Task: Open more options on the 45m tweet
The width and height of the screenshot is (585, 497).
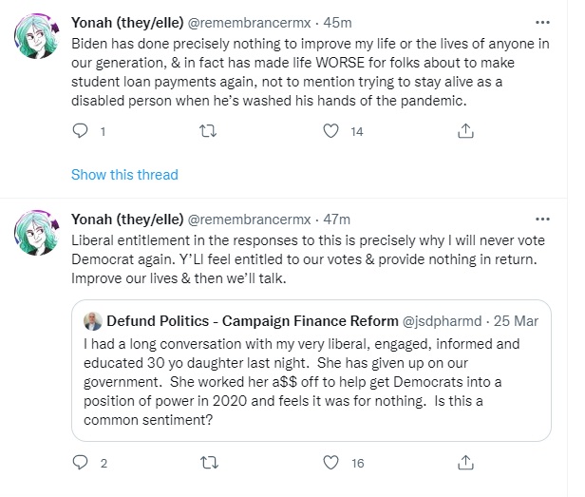Action: [x=542, y=23]
